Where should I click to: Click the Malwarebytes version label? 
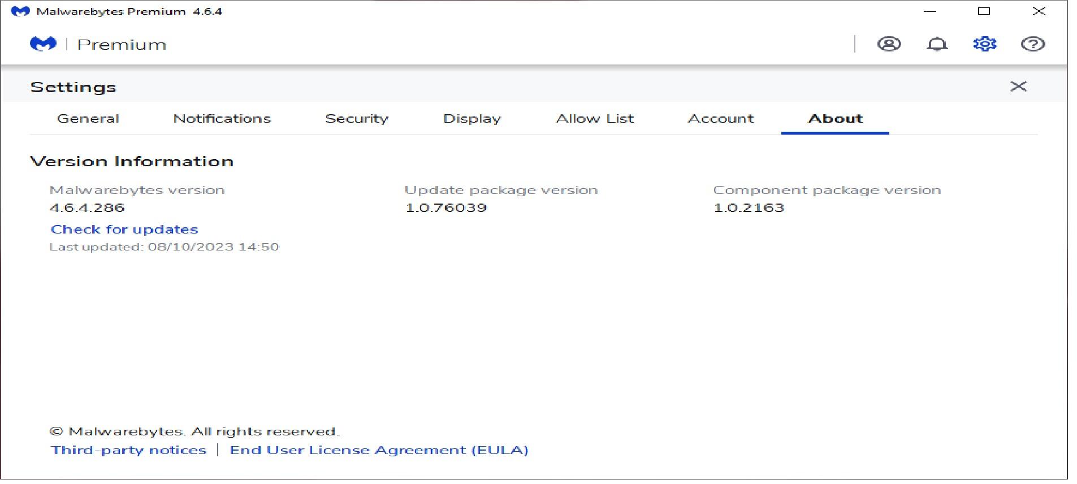pyautogui.click(x=137, y=190)
